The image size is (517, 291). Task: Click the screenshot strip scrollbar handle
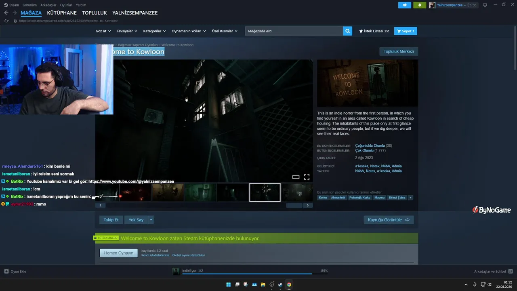tap(294, 205)
